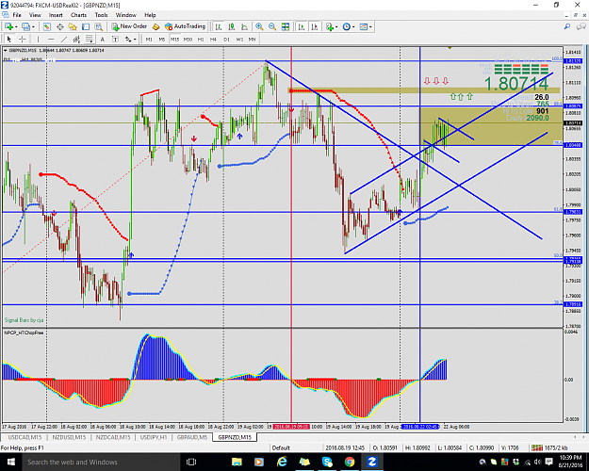Draw a vertical line
Viewport: 589px width, 471px height.
tap(38, 39)
